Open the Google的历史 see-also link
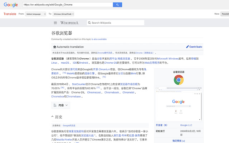 coord(69,125)
